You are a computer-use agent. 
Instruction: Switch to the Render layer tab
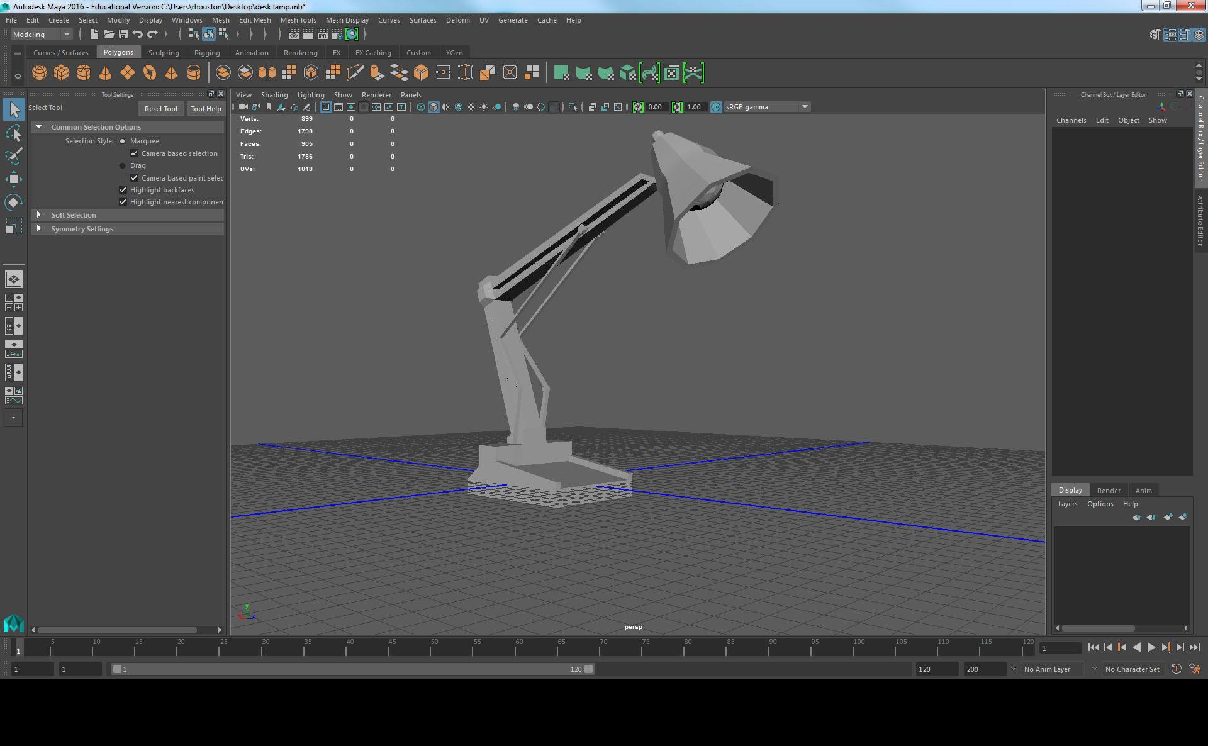tap(1109, 491)
